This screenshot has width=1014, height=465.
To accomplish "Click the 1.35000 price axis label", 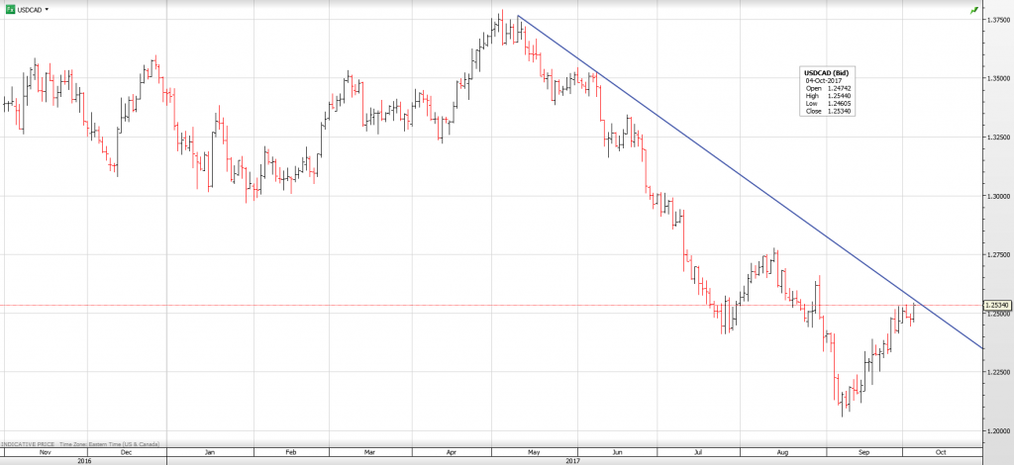I will [996, 78].
